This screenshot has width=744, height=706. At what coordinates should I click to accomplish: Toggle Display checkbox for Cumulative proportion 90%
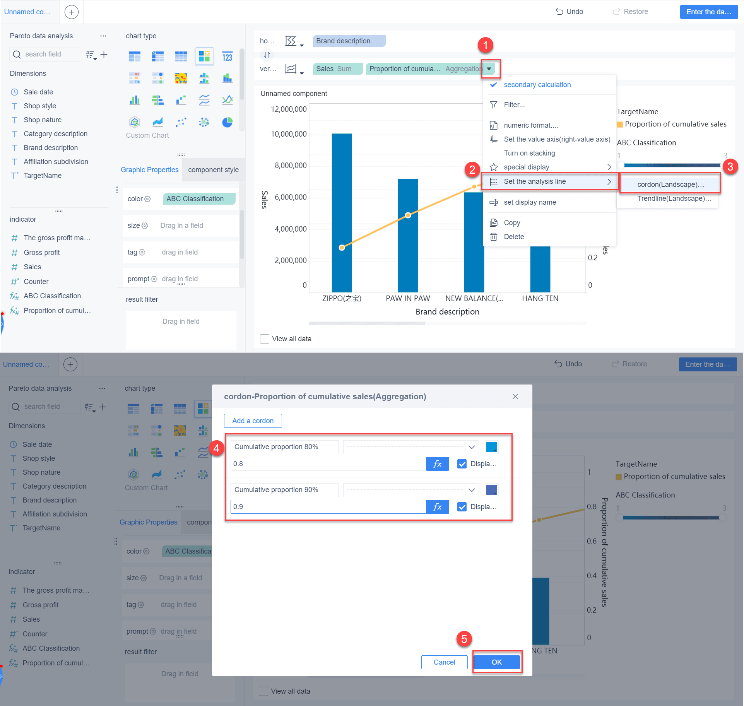462,507
